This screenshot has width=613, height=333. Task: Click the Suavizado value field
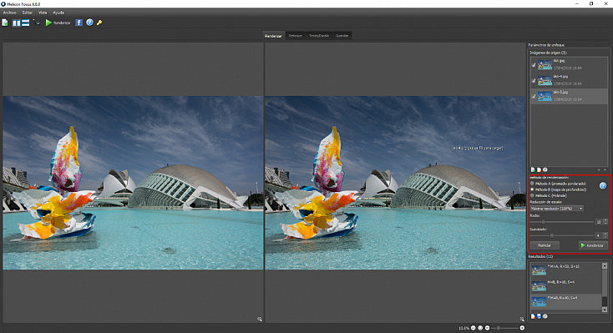(x=599, y=235)
